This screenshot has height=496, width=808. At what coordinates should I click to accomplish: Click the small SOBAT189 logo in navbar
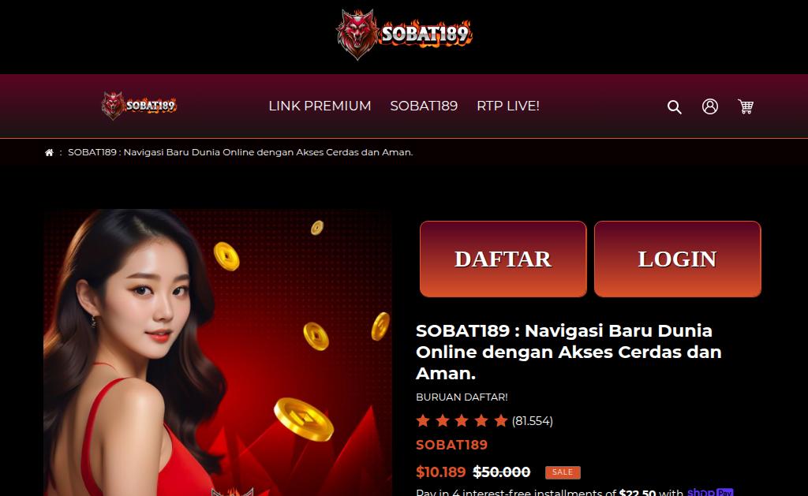point(139,106)
